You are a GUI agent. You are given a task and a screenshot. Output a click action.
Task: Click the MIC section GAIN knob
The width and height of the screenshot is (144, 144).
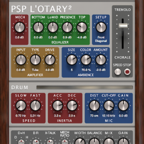[123, 105]
